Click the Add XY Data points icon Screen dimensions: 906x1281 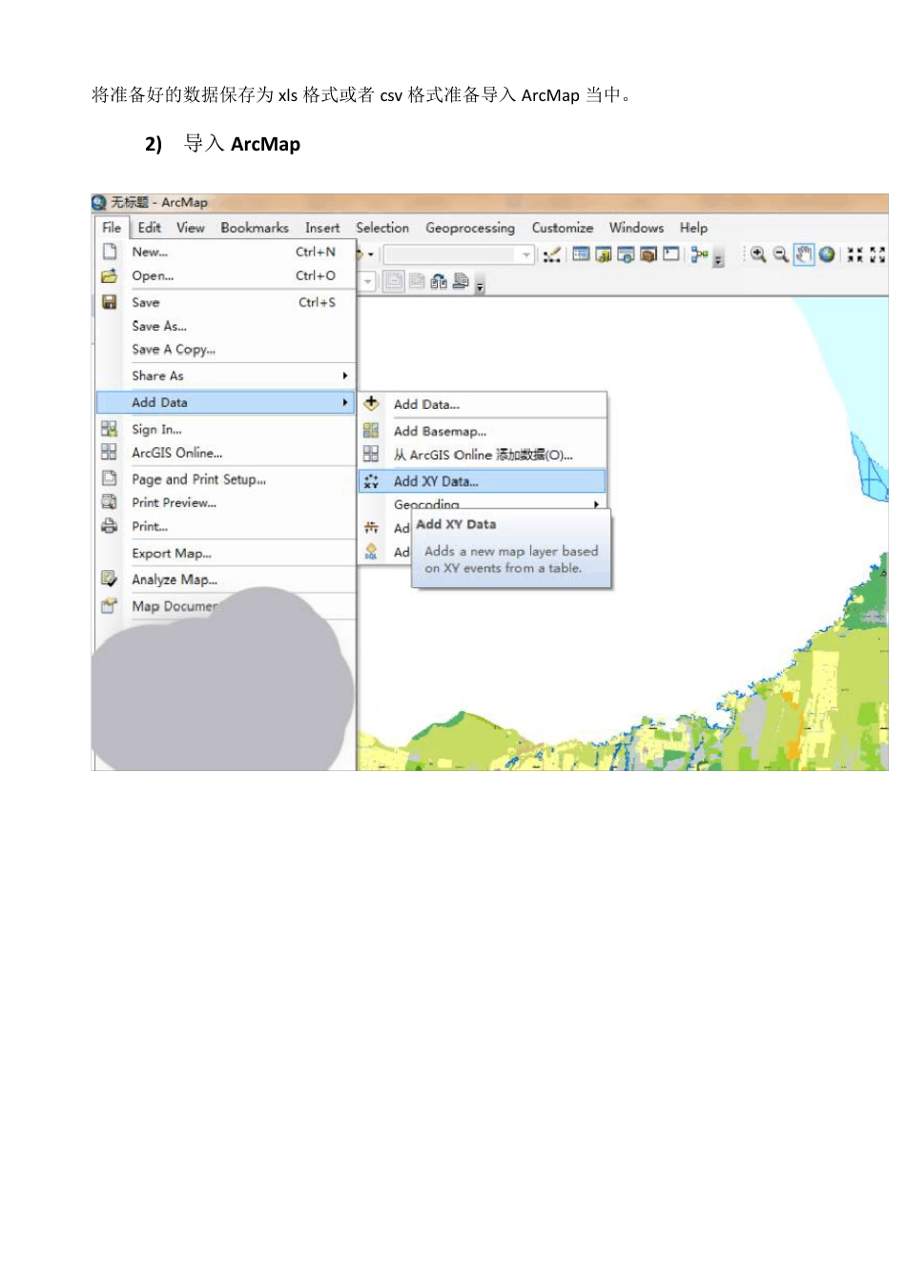click(x=372, y=481)
